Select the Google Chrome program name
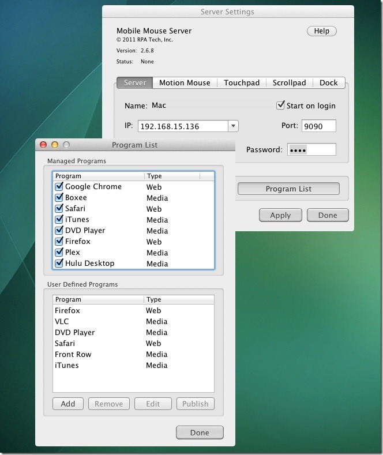The width and height of the screenshot is (383, 455). pos(93,187)
